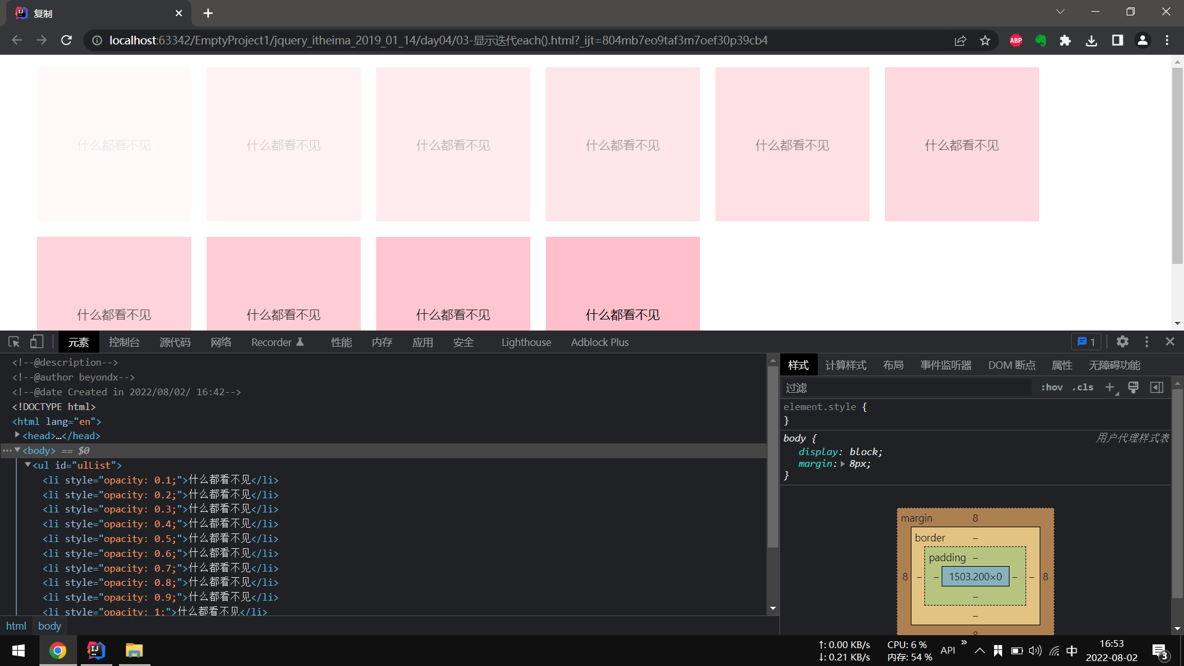Activate the DevTools inspect element picker
The height and width of the screenshot is (666, 1184).
click(x=14, y=342)
